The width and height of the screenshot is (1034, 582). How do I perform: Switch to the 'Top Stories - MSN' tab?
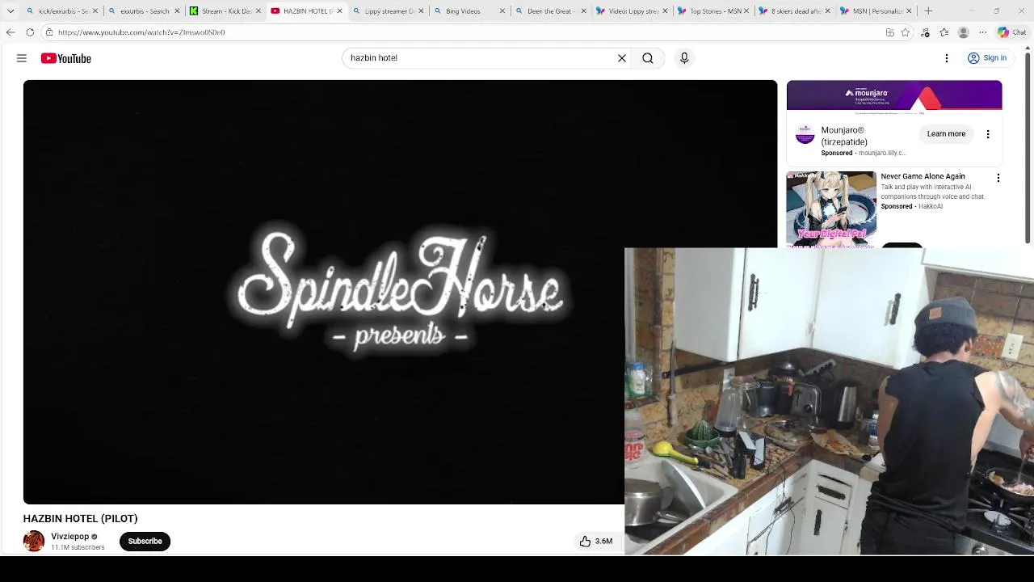715,11
